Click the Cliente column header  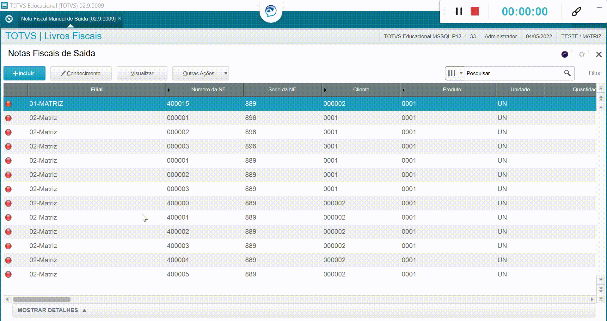tap(361, 89)
